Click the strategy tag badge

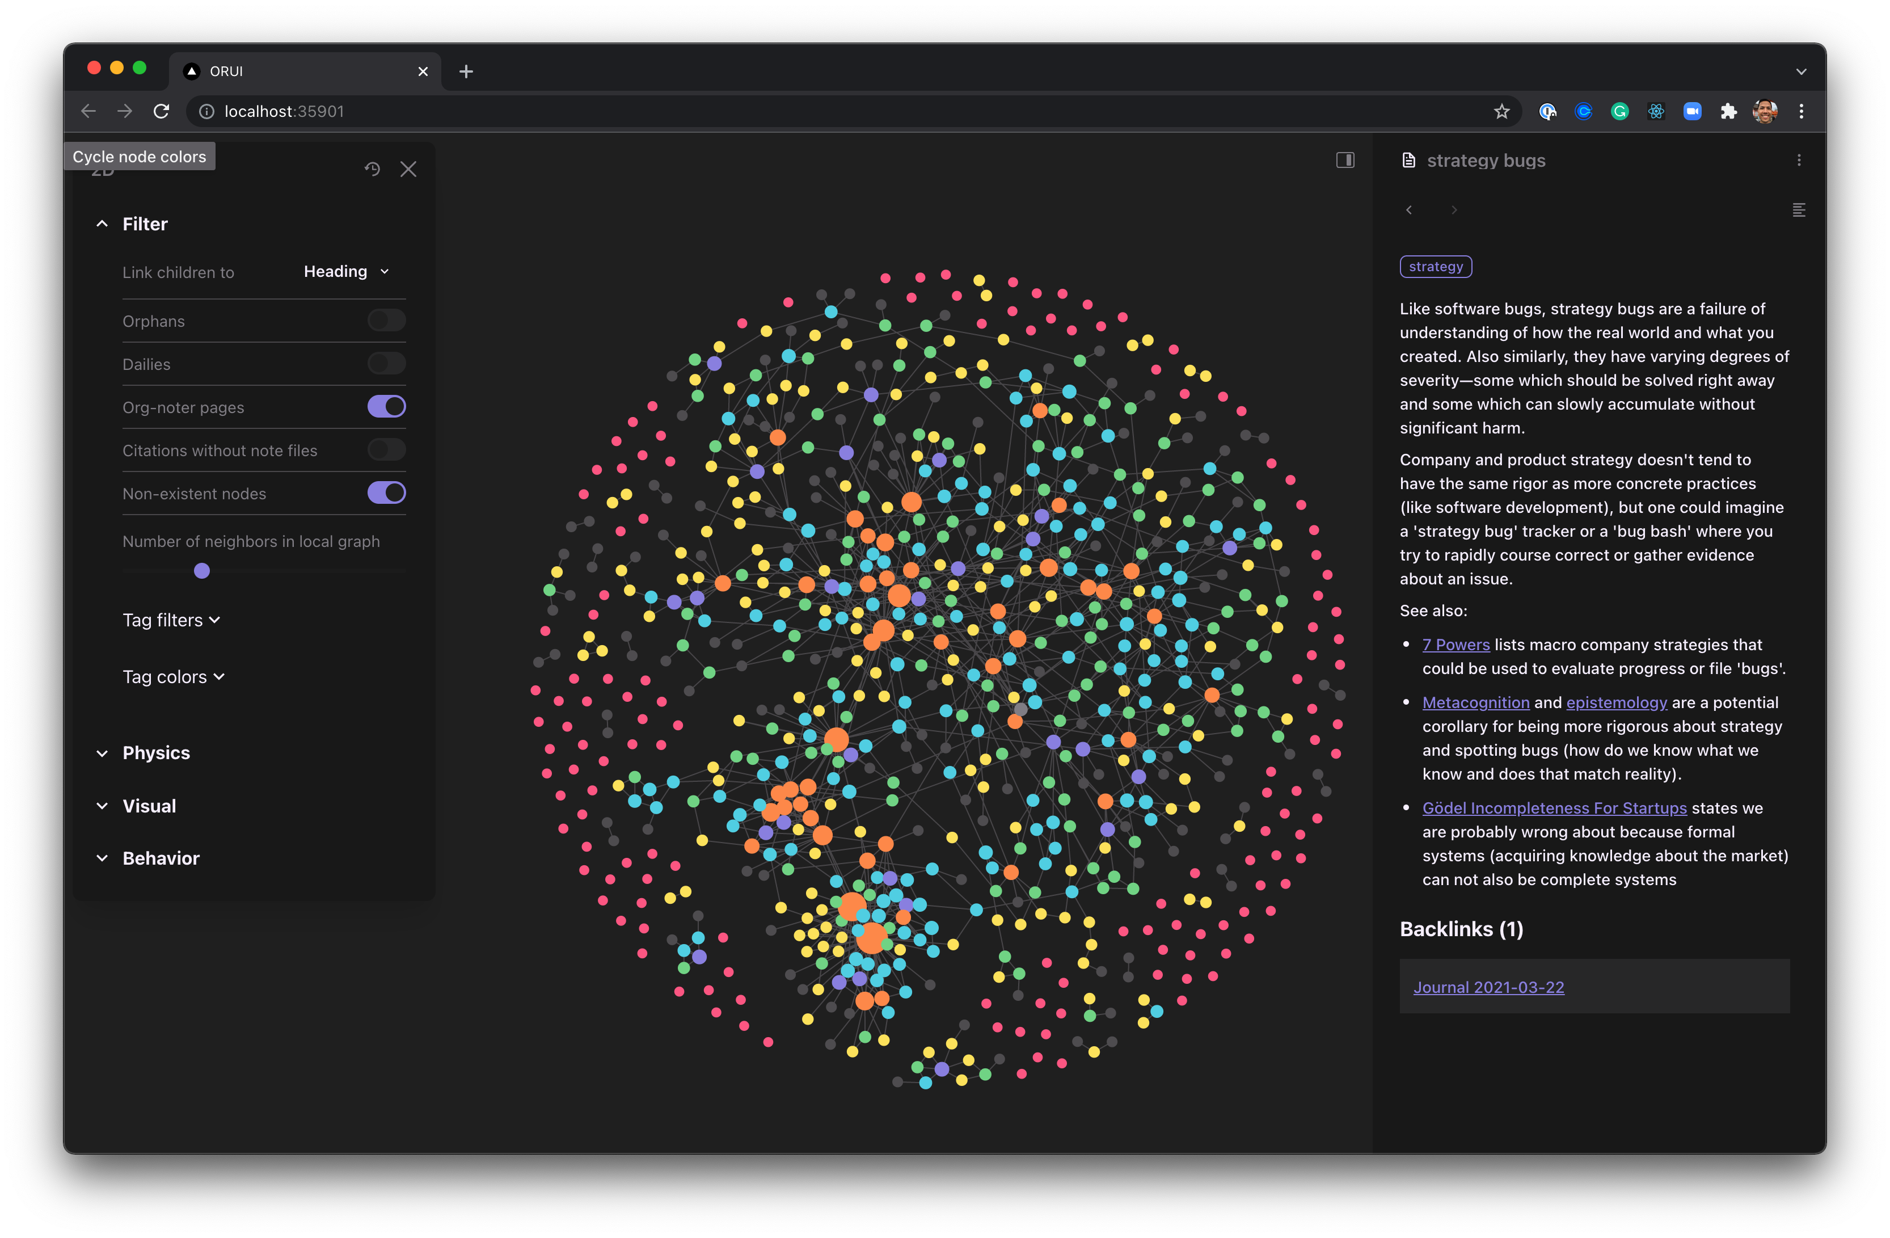coord(1435,267)
